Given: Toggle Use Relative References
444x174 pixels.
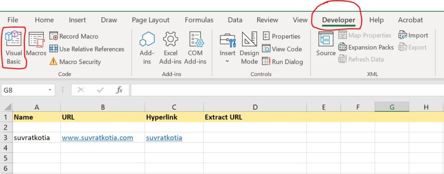Looking at the screenshot, I should [x=87, y=49].
